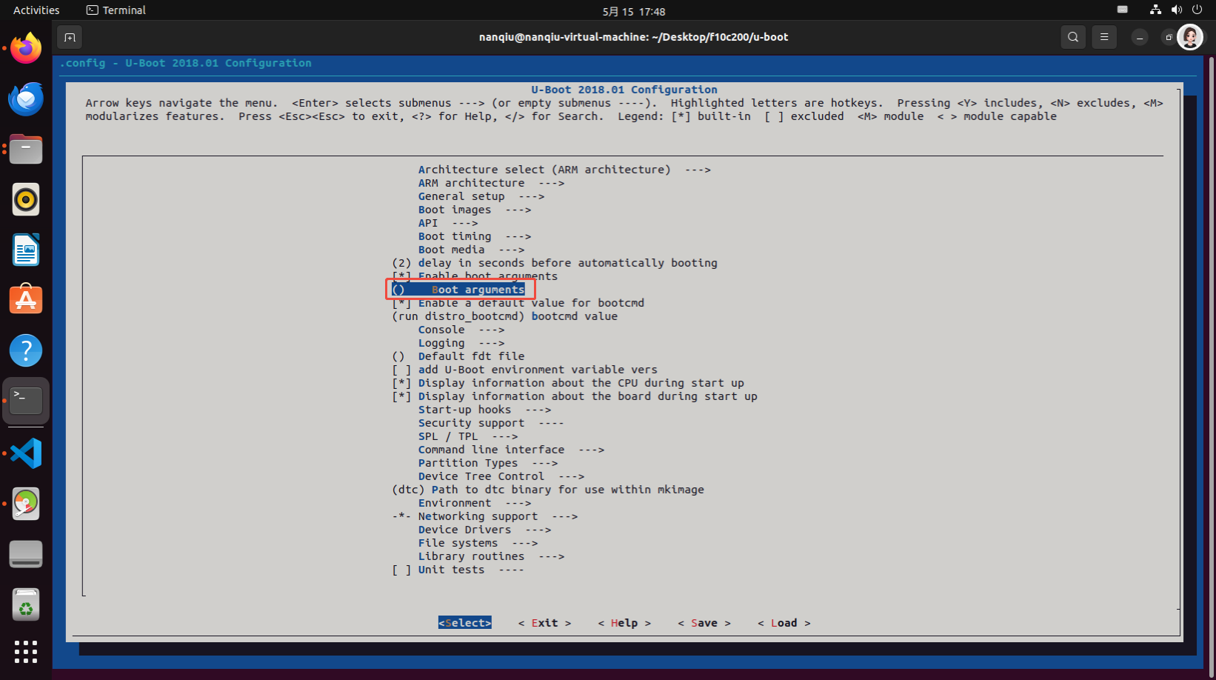The height and width of the screenshot is (680, 1216).
Task: Expand Boot media submenu
Action: pos(471,250)
